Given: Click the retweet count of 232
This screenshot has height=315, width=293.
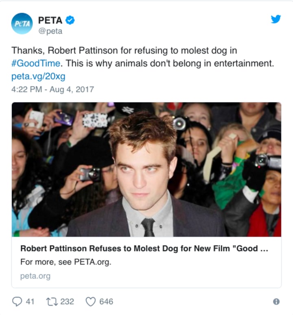Looking at the screenshot, I should (67, 302).
